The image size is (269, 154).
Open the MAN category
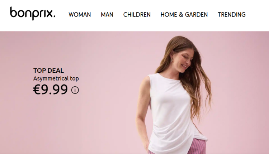point(107,15)
